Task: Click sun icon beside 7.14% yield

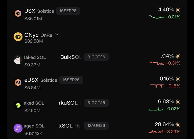Action: 178,56
